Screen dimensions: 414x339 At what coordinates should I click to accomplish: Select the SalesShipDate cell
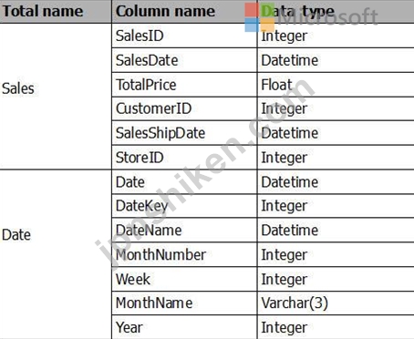[x=184, y=133]
